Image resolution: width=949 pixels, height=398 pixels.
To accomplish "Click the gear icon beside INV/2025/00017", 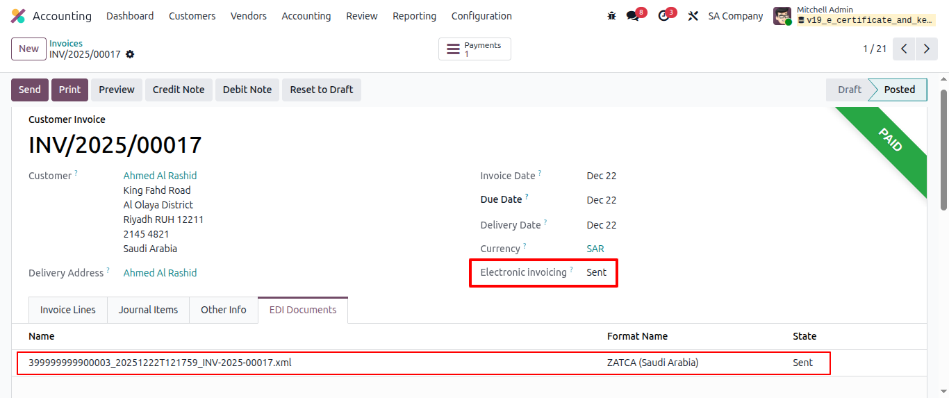I will coord(130,54).
